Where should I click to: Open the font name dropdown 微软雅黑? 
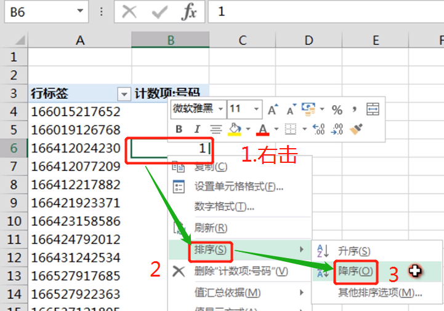[x=220, y=109]
